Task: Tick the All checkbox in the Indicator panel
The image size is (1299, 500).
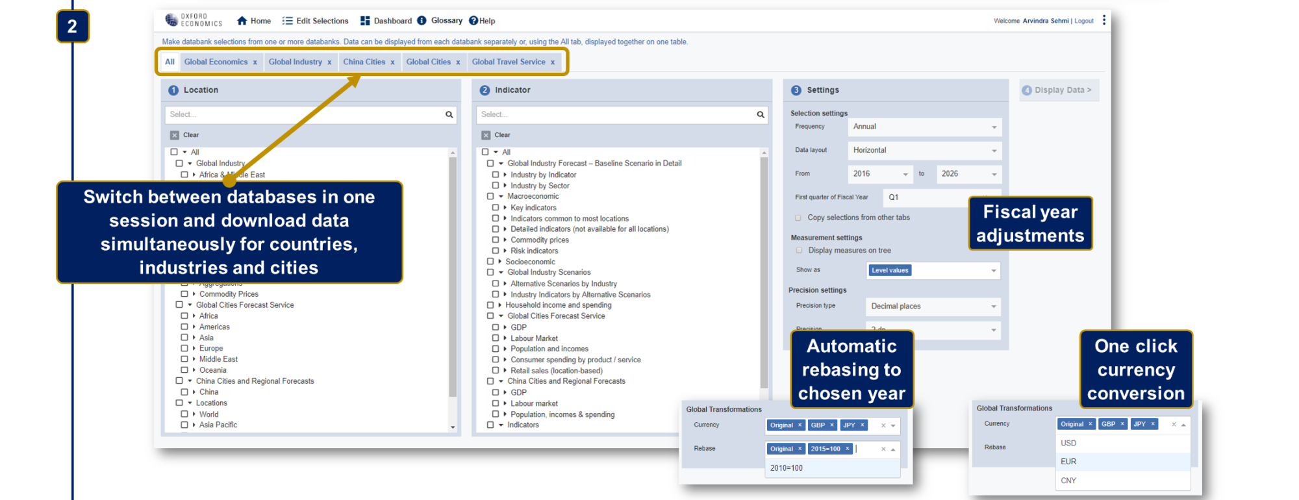Action: [x=485, y=152]
